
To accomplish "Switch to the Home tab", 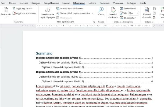I will click(12, 3).
